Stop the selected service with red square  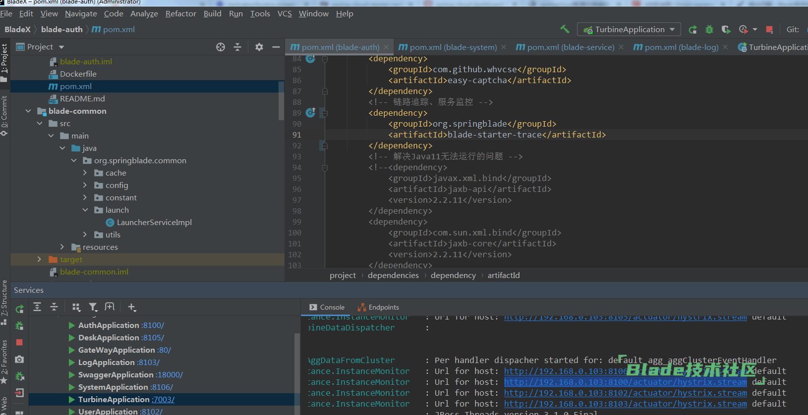(19, 342)
